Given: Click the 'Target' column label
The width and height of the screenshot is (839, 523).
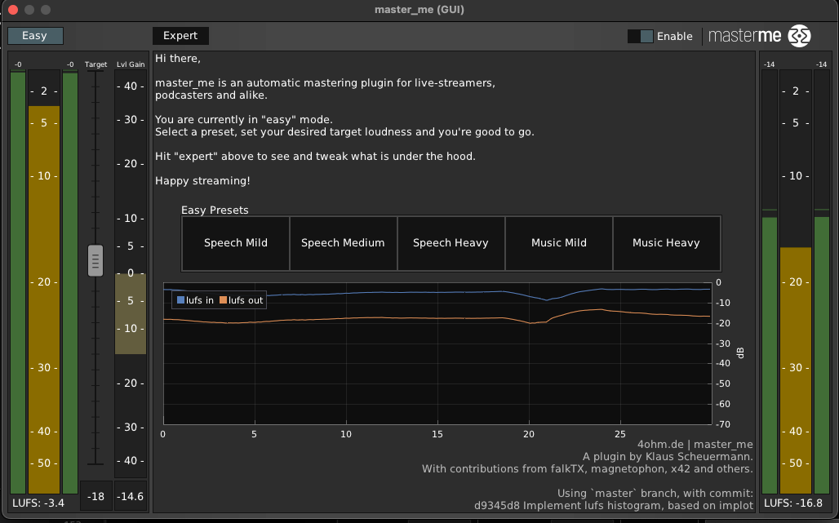Looking at the screenshot, I should (95, 64).
